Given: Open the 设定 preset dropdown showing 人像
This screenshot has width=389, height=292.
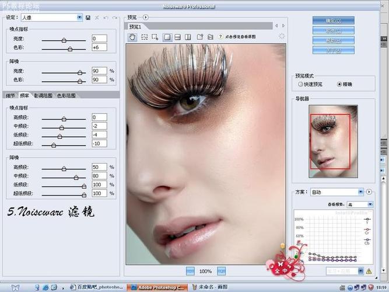Looking at the screenshot, I should [51, 18].
